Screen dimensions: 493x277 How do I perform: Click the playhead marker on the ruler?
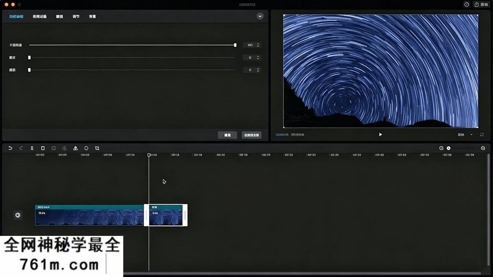[x=149, y=155]
